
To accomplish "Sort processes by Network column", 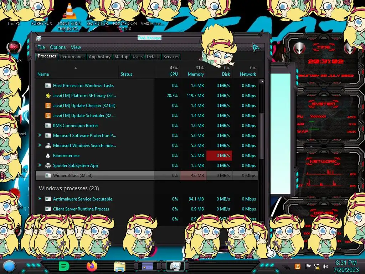I will click(x=248, y=74).
